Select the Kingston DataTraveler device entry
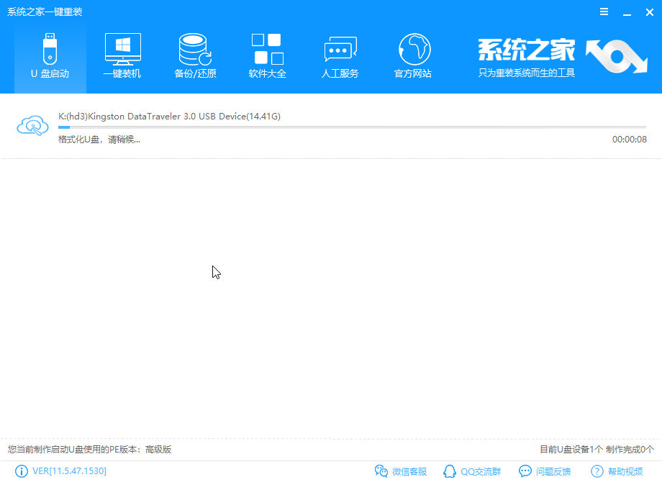The width and height of the screenshot is (662, 482). (169, 116)
